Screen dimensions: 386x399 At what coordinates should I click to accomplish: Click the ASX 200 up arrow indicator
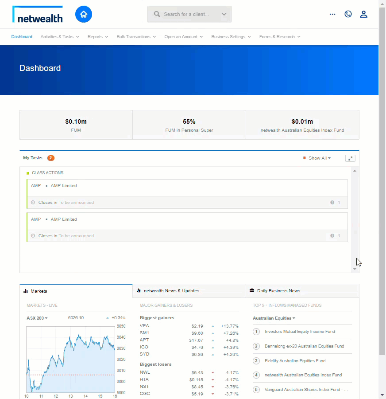click(x=108, y=318)
